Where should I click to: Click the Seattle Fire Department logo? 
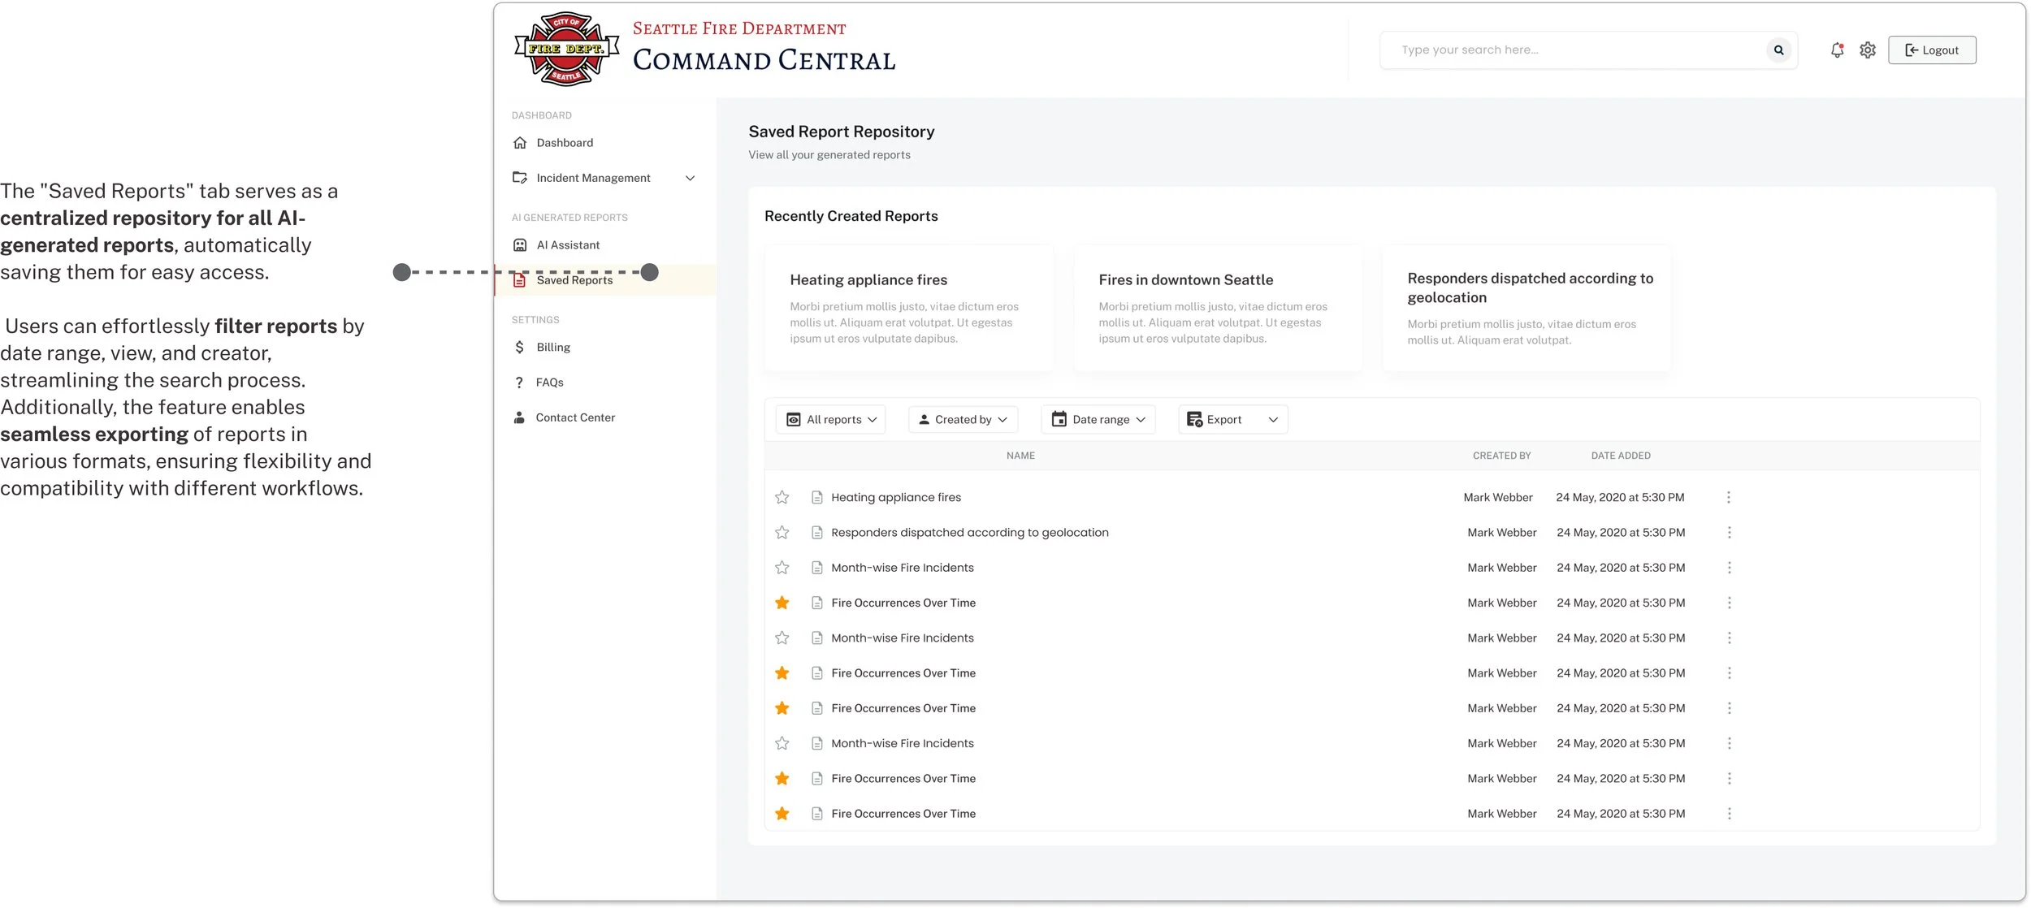(x=566, y=50)
